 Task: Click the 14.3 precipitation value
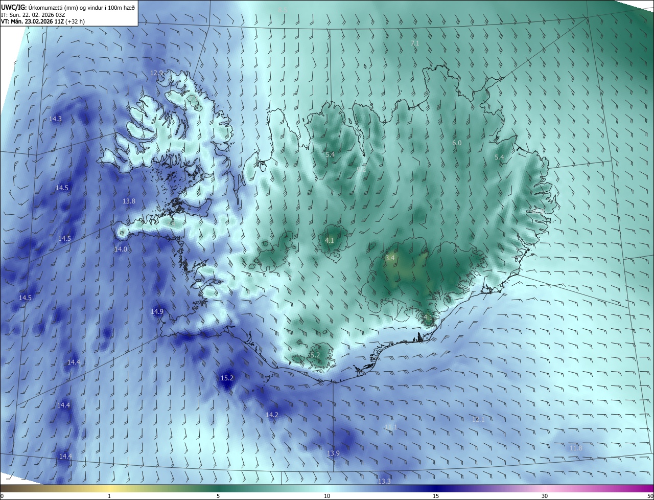coord(56,119)
